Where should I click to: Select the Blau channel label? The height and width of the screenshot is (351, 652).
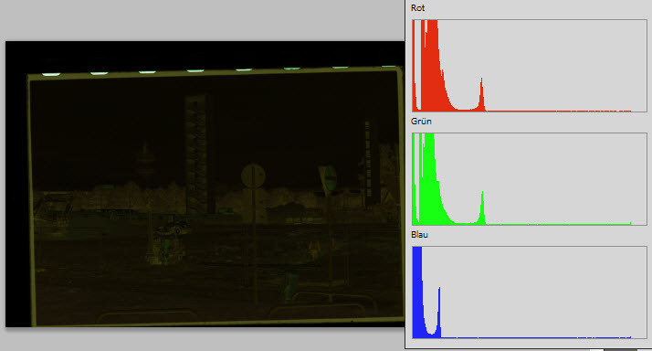click(419, 234)
